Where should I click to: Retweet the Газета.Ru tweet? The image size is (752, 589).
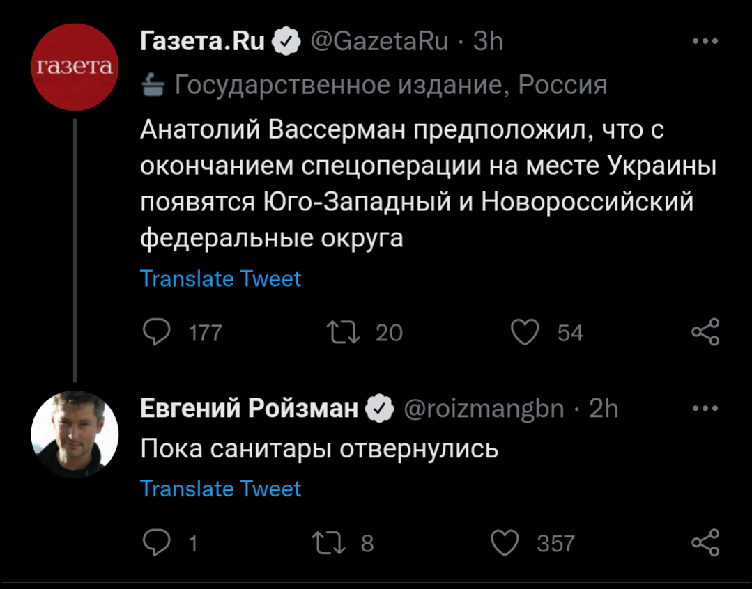[346, 332]
